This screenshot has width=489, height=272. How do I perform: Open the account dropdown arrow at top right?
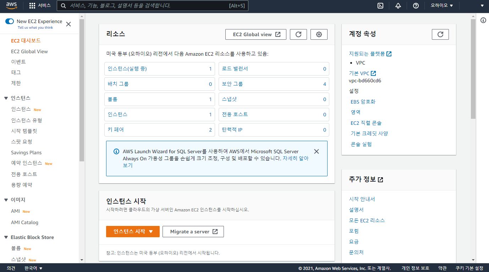pos(482,5)
